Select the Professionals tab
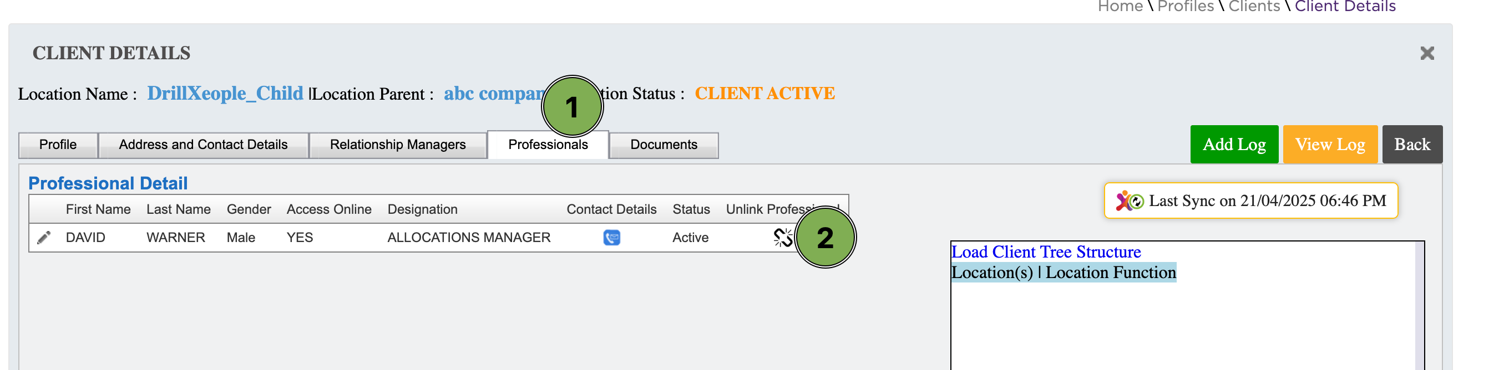Viewport: 1509px width, 370px height. pos(548,145)
